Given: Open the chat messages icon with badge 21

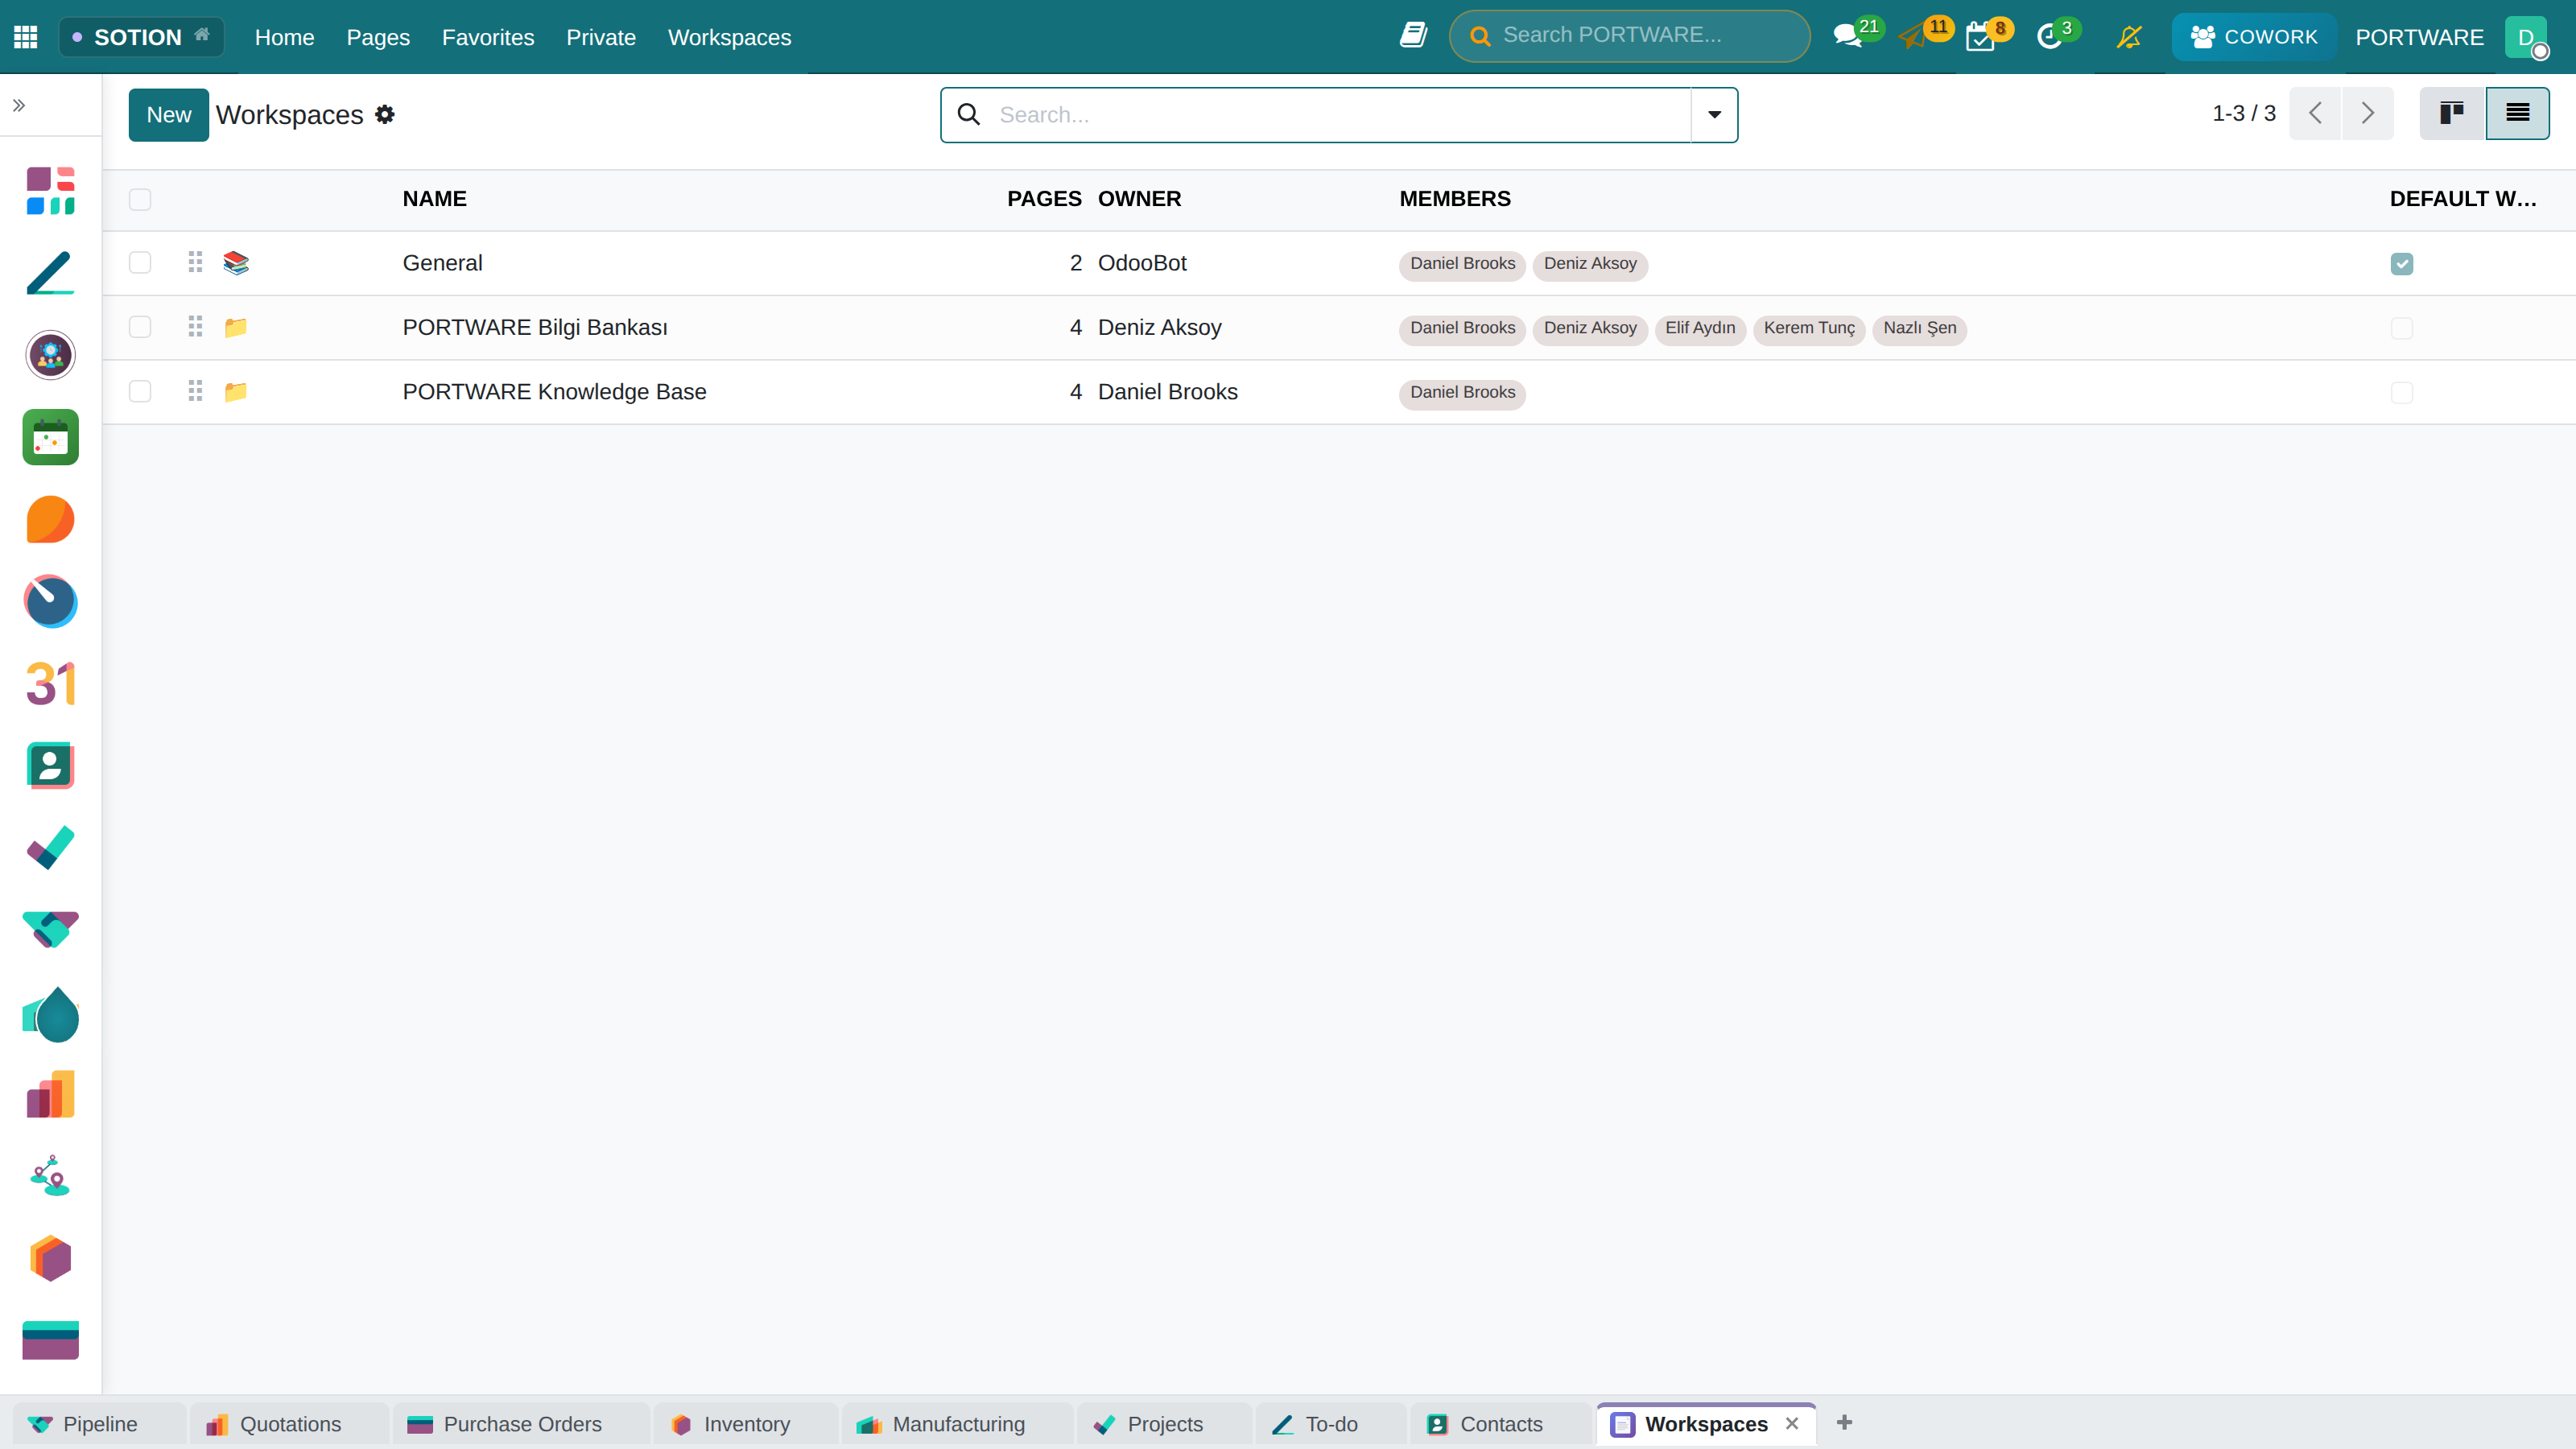Looking at the screenshot, I should [1847, 37].
